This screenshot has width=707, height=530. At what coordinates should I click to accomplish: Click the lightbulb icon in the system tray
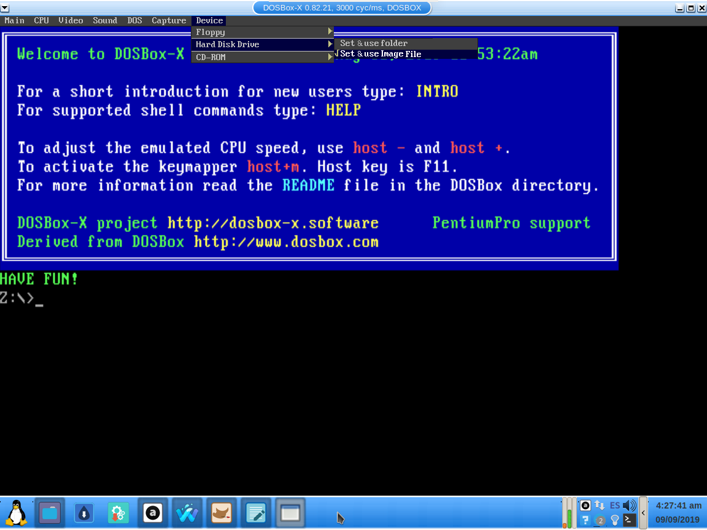point(615,521)
